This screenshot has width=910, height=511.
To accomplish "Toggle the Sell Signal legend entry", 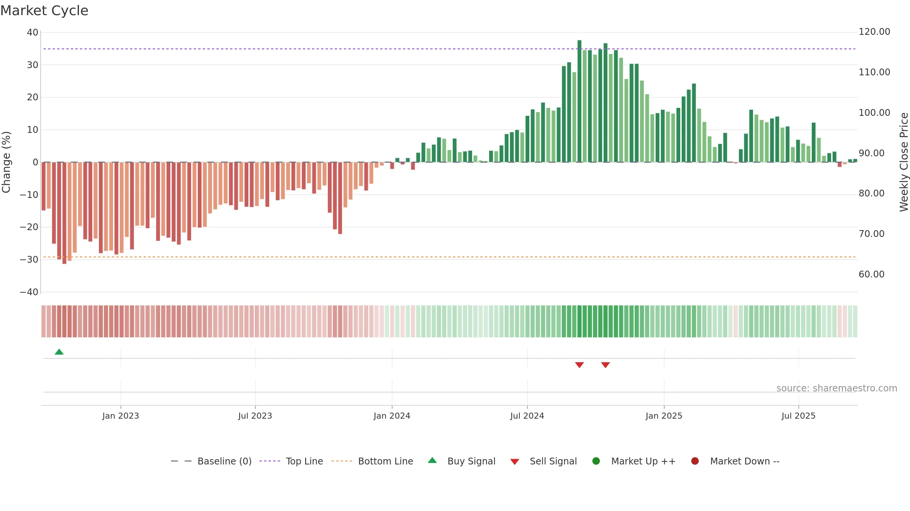I will point(543,461).
